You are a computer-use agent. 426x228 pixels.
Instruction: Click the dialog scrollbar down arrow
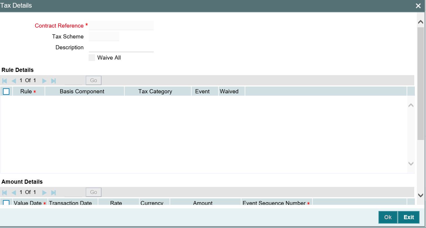click(x=420, y=195)
